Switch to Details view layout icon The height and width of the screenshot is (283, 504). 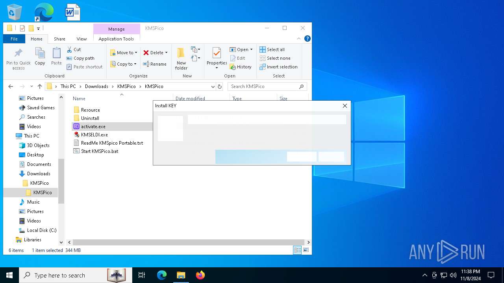298,250
